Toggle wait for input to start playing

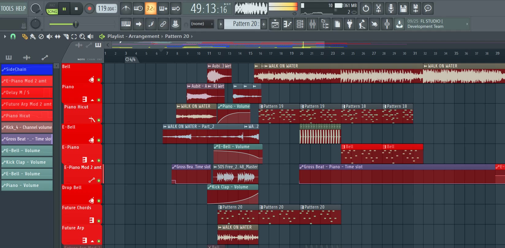138,8
